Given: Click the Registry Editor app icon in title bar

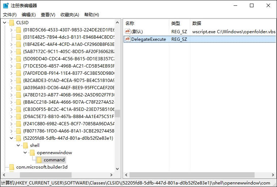Looking at the screenshot, I should pos(6,5).
